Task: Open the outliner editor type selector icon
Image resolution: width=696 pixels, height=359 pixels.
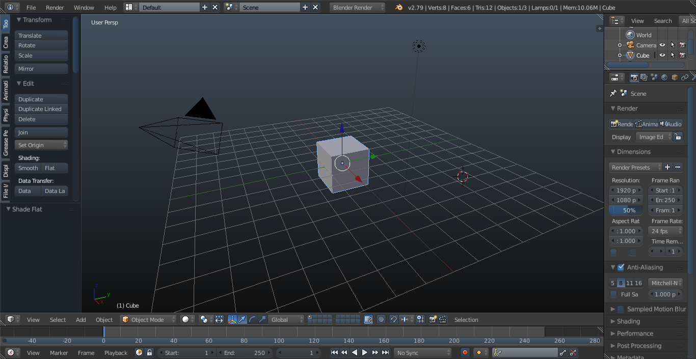Action: (x=617, y=20)
